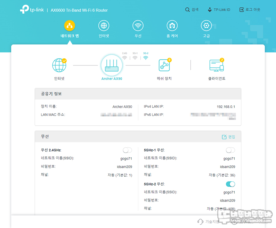This screenshot has width=276, height=228.
Task: Click the mesh devices count badge 0
Action: [x=169, y=60]
